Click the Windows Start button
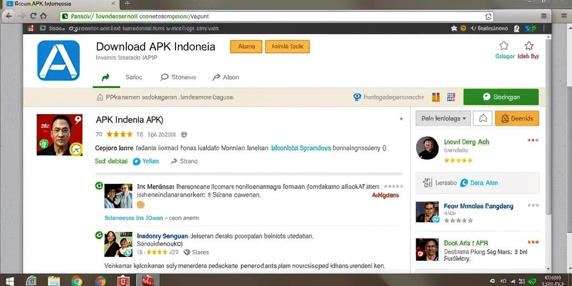 click(9, 281)
